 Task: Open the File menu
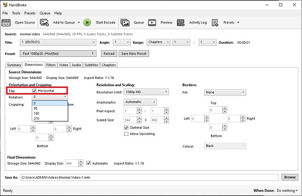[x=5, y=13]
